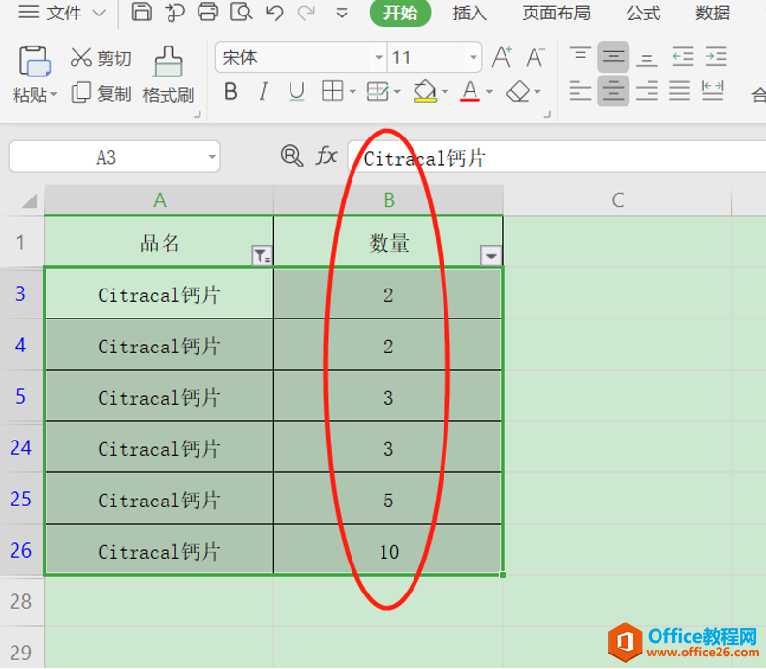This screenshot has width=766, height=669.
Task: Click justify alignment icon
Action: 680,91
